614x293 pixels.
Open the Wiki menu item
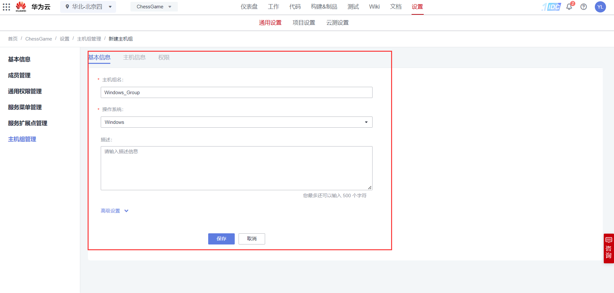(374, 6)
